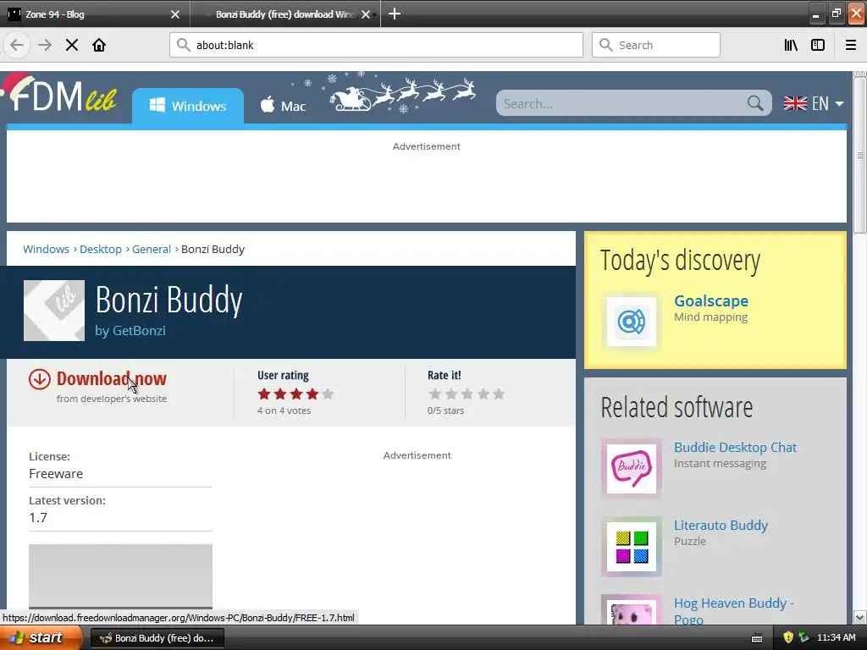Click the red download arrow icon

pos(40,379)
